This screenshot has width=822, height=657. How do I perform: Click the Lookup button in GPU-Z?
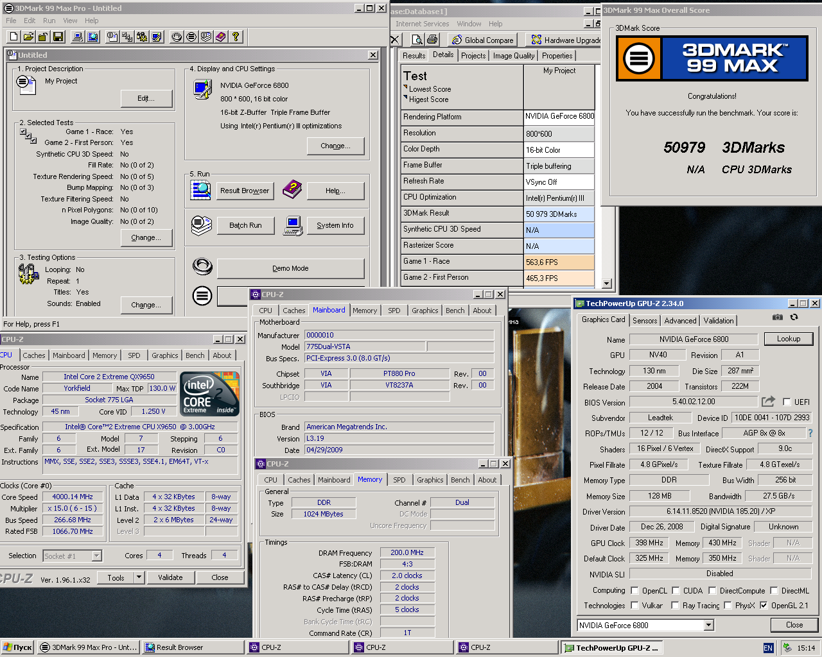click(789, 339)
